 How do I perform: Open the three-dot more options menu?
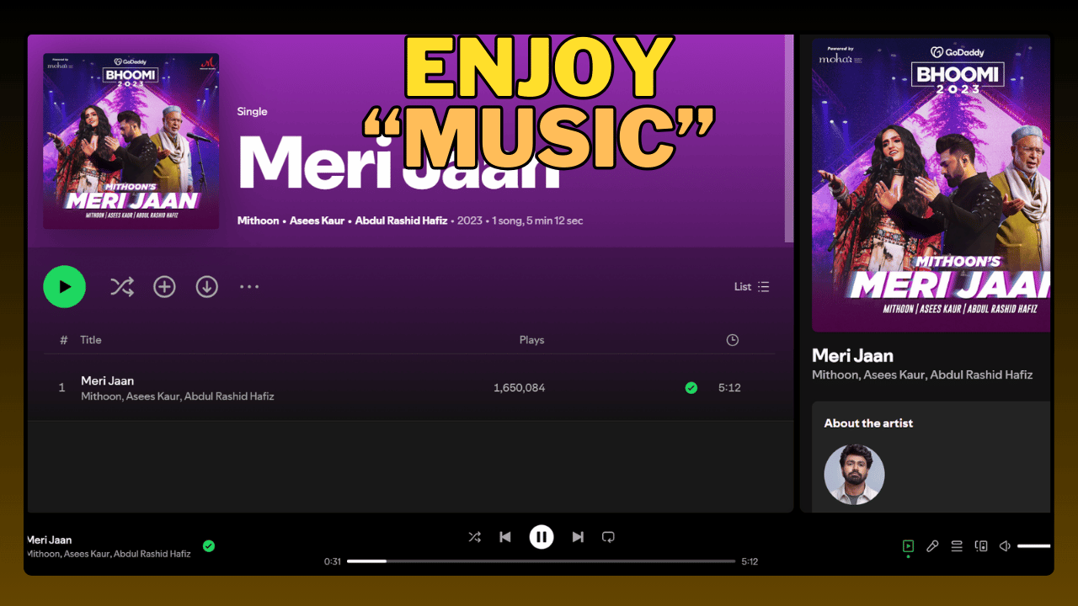click(x=249, y=287)
